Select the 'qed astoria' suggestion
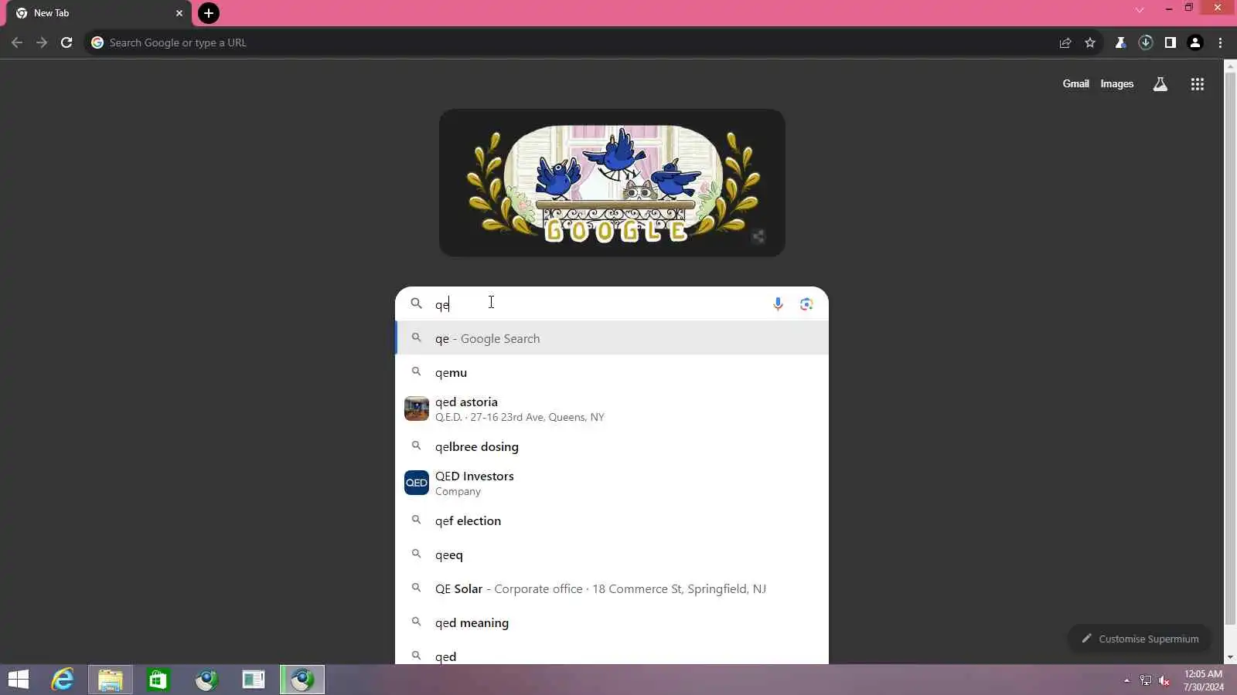Image resolution: width=1237 pixels, height=695 pixels. (612, 409)
